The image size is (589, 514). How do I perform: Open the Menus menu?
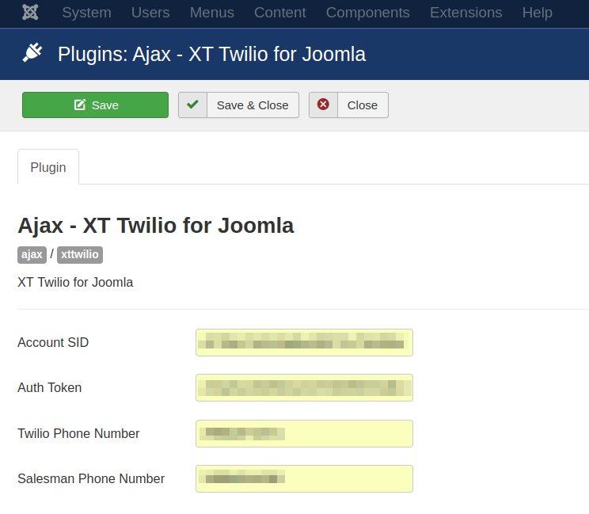(212, 13)
